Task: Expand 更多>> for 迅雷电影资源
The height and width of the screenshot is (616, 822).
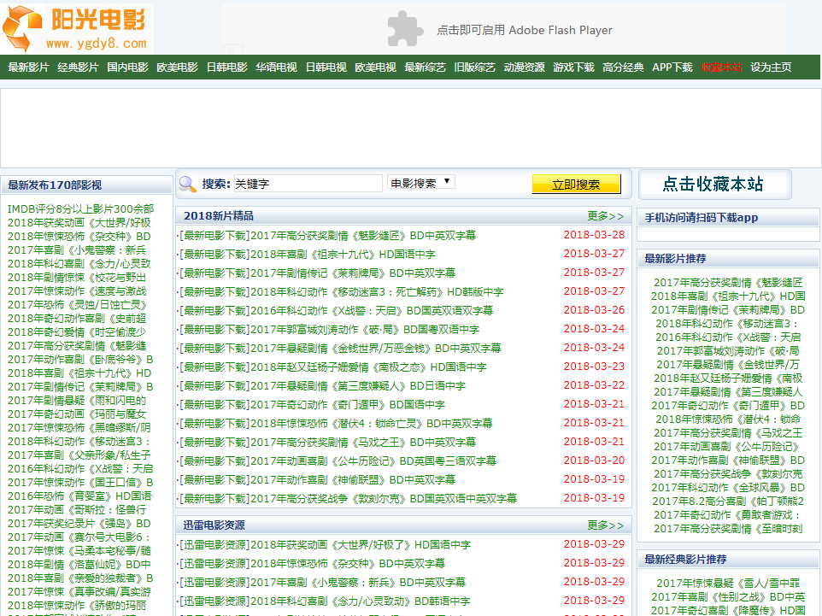Action: pos(605,525)
